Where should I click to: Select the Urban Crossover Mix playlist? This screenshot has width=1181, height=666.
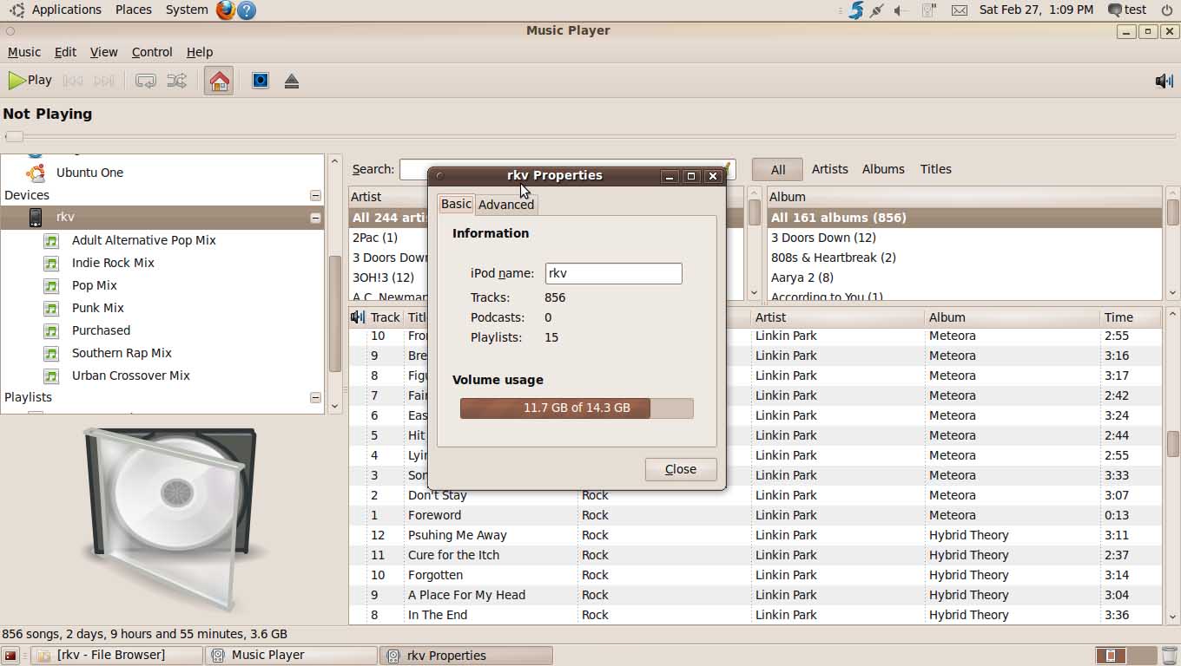130,375
